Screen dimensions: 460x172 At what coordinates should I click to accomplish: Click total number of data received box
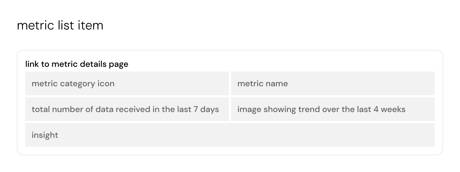(x=127, y=109)
